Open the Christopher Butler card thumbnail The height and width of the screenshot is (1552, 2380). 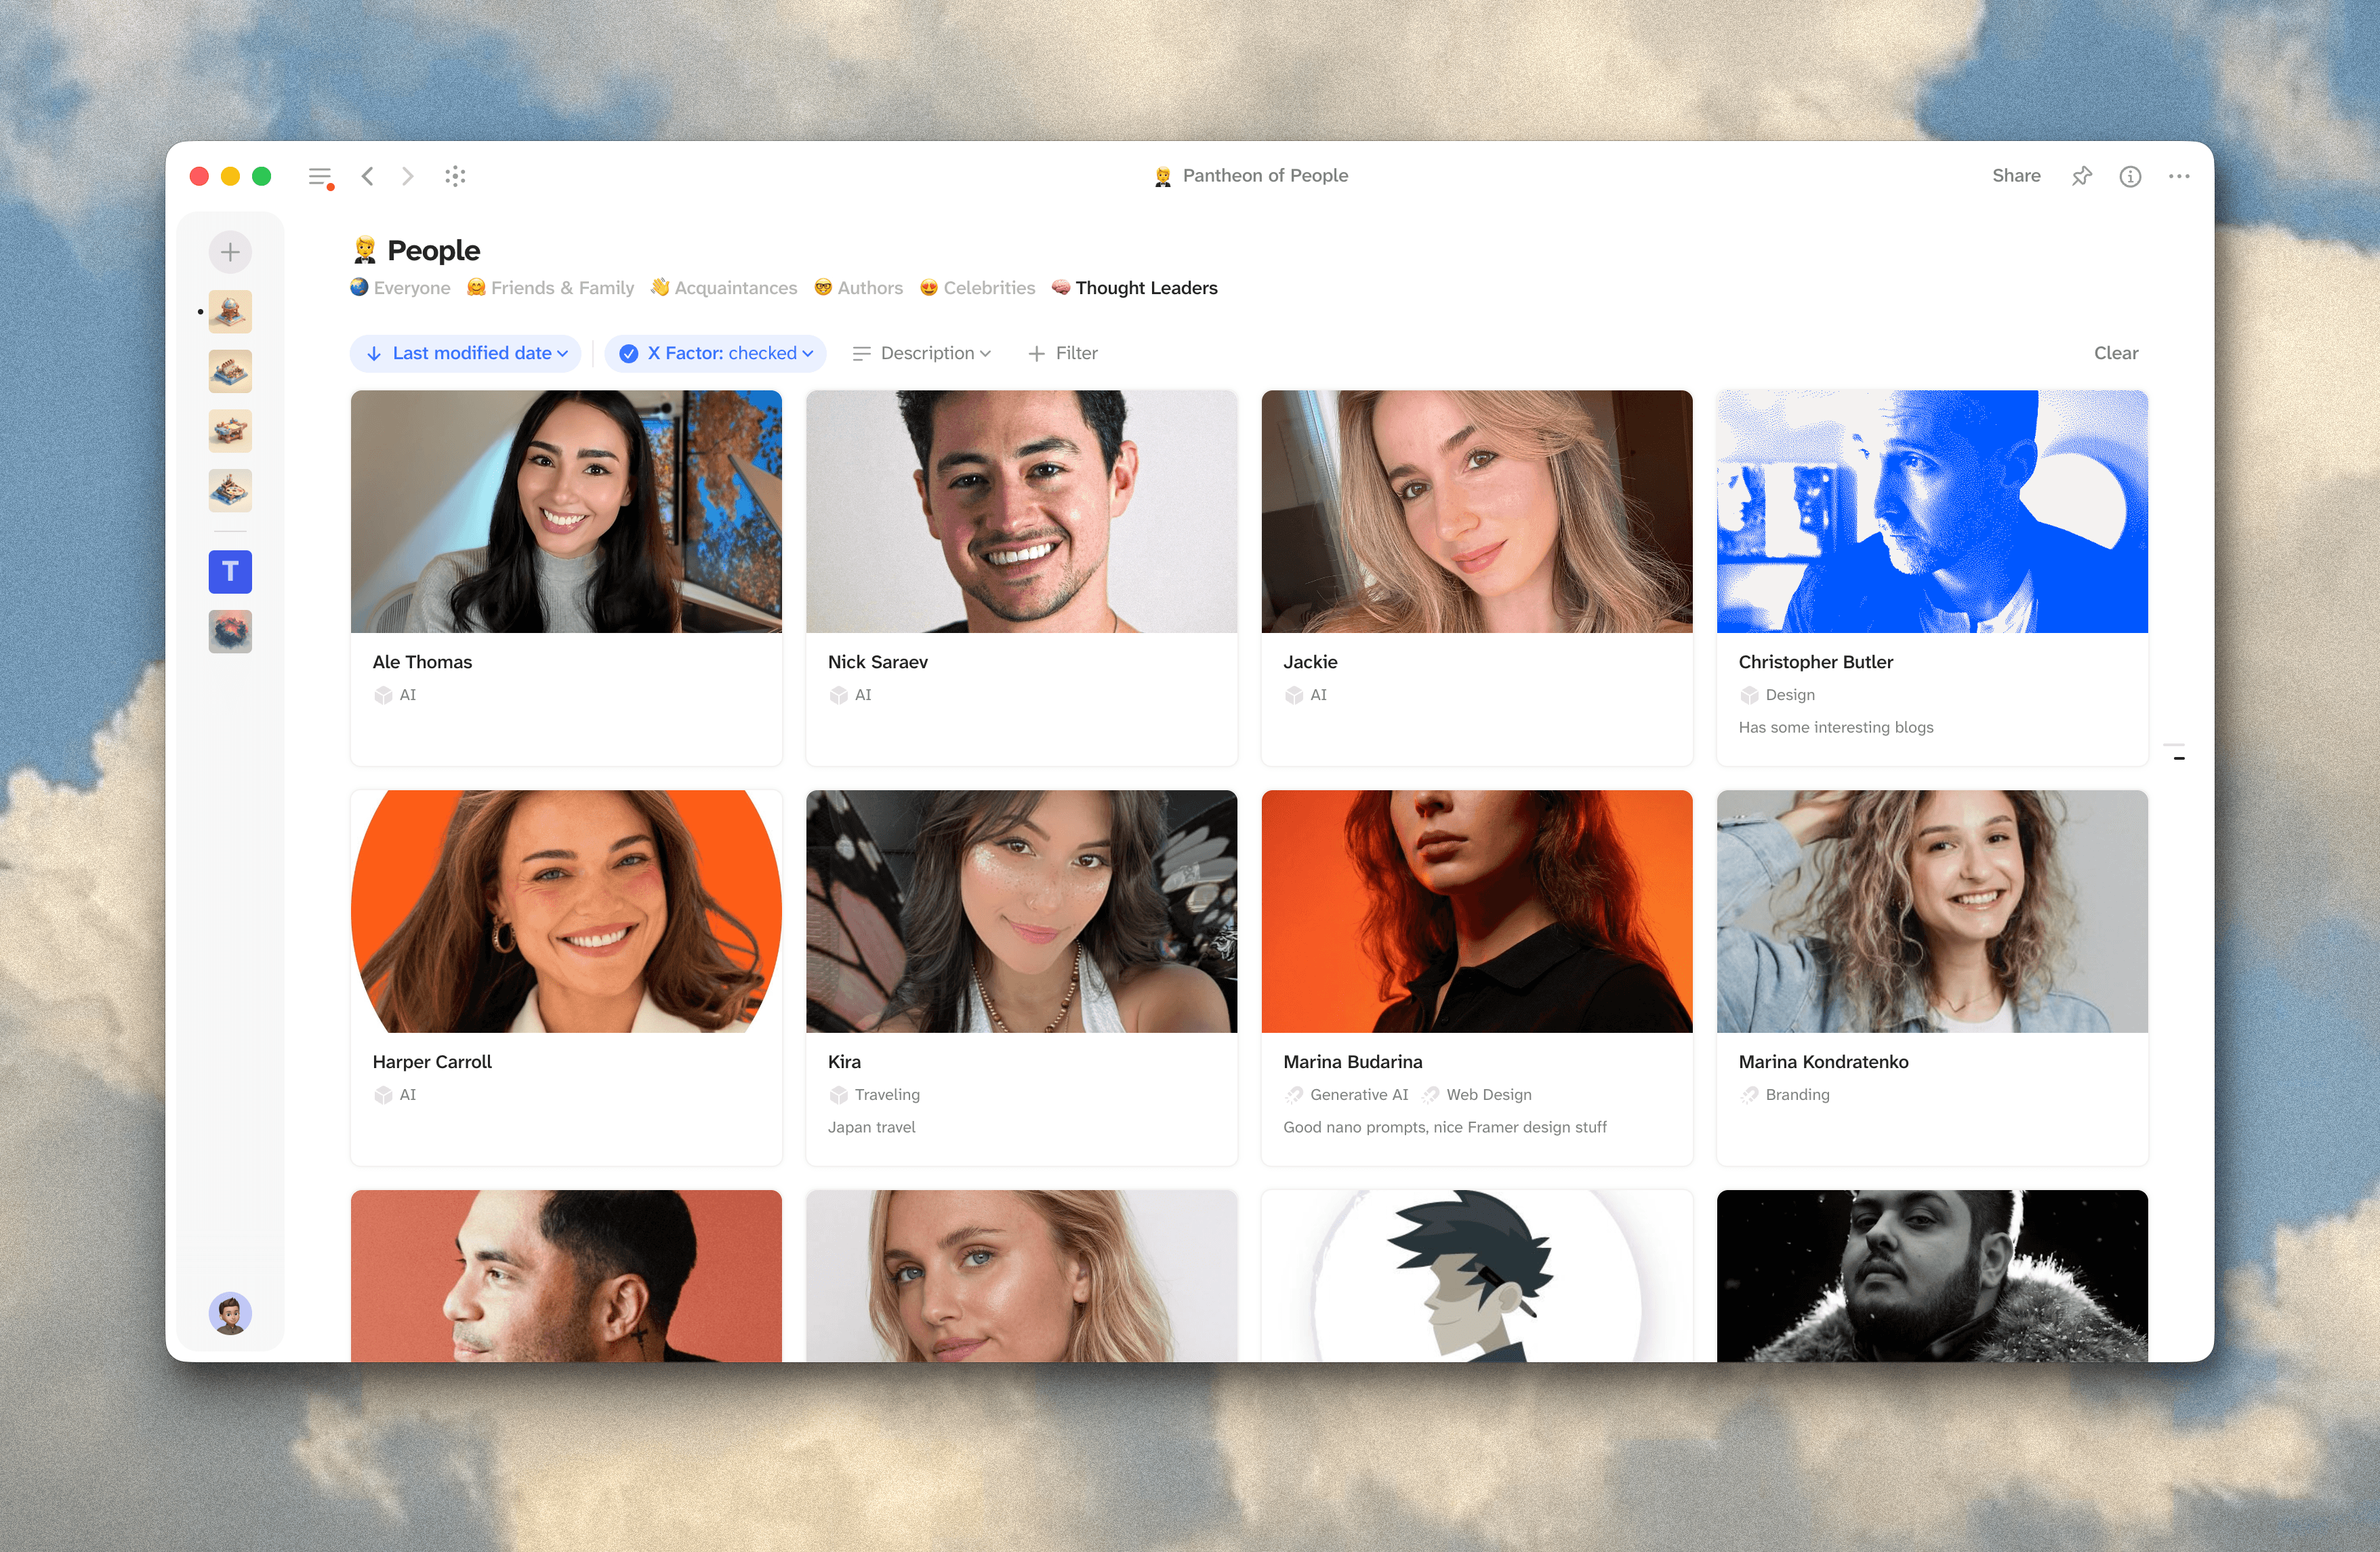[x=1931, y=511]
